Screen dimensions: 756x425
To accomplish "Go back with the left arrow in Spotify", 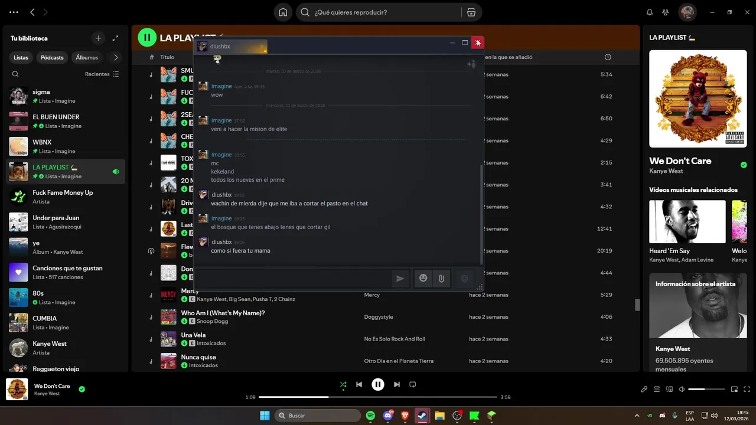I will click(32, 12).
